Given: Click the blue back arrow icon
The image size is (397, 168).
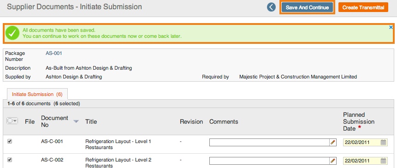Looking at the screenshot, I should coord(271,7).
